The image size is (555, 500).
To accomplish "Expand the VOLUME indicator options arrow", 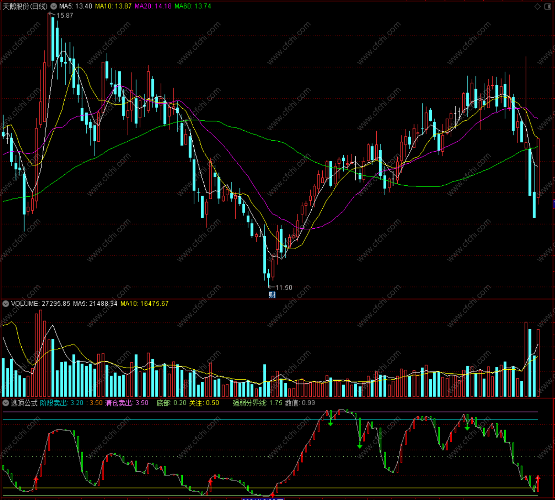I will coord(6,304).
